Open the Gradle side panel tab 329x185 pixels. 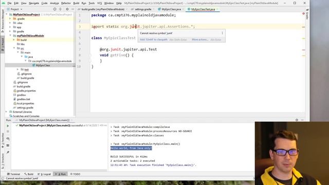click(307, 14)
